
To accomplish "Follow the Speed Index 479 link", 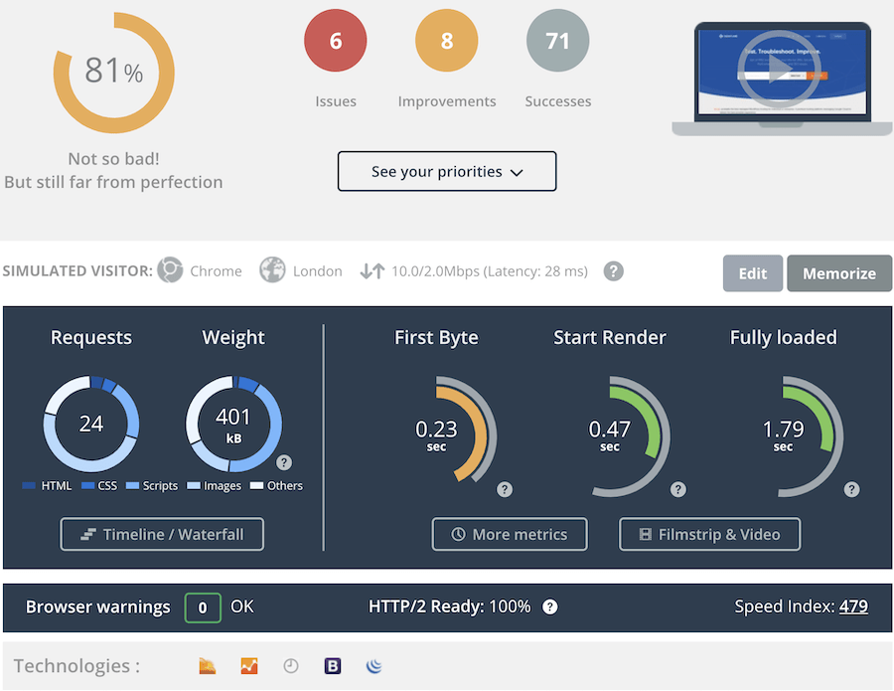I will click(x=854, y=606).
